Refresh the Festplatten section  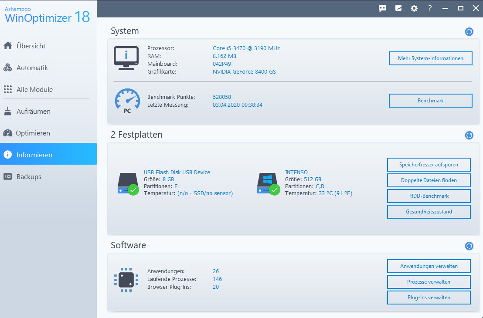coord(469,135)
